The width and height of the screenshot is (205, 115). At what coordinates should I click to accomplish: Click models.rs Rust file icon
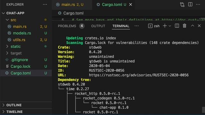pyautogui.click(x=9, y=33)
